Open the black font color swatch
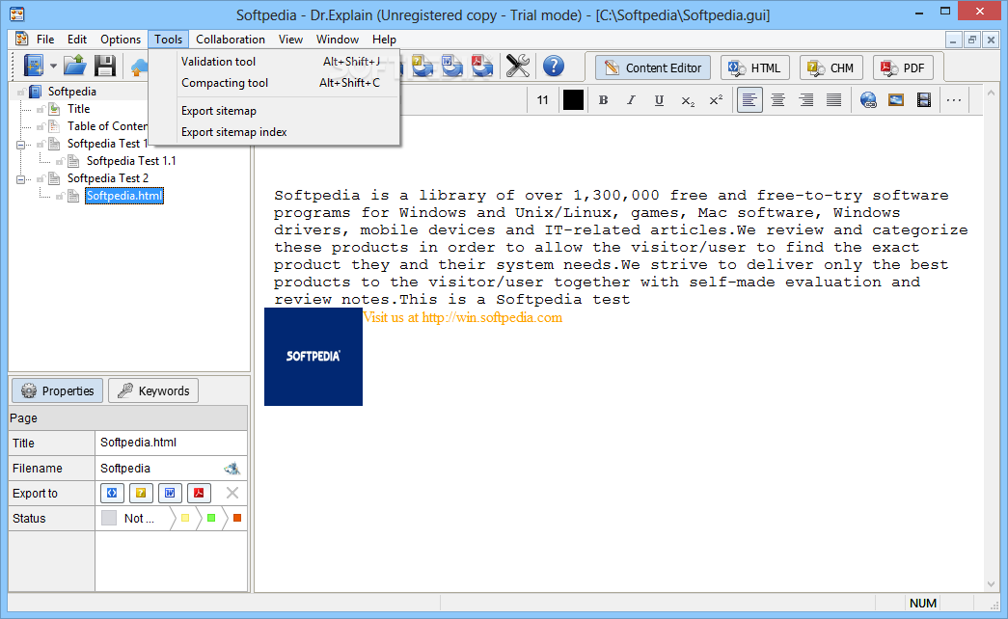1008x619 pixels. click(x=573, y=100)
